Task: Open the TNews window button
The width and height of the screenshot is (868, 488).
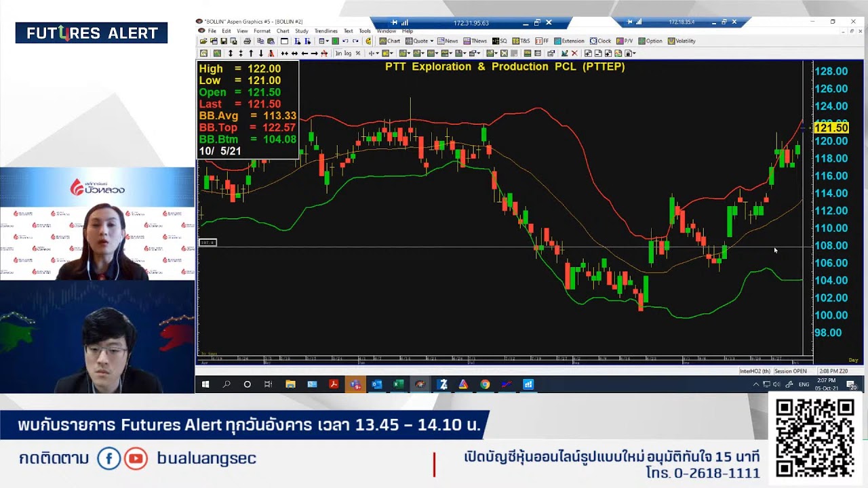Action: (x=475, y=41)
